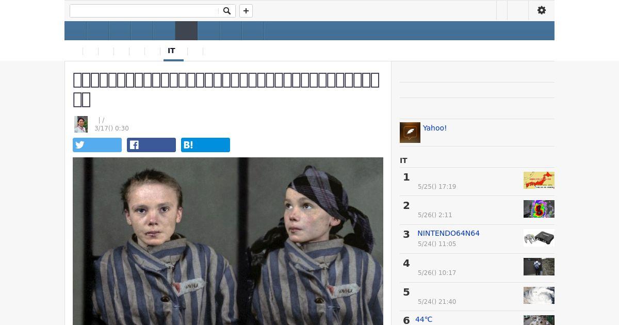Image resolution: width=619 pixels, height=325 pixels.
Task: Select the IT sub-category tab
Action: [x=171, y=51]
